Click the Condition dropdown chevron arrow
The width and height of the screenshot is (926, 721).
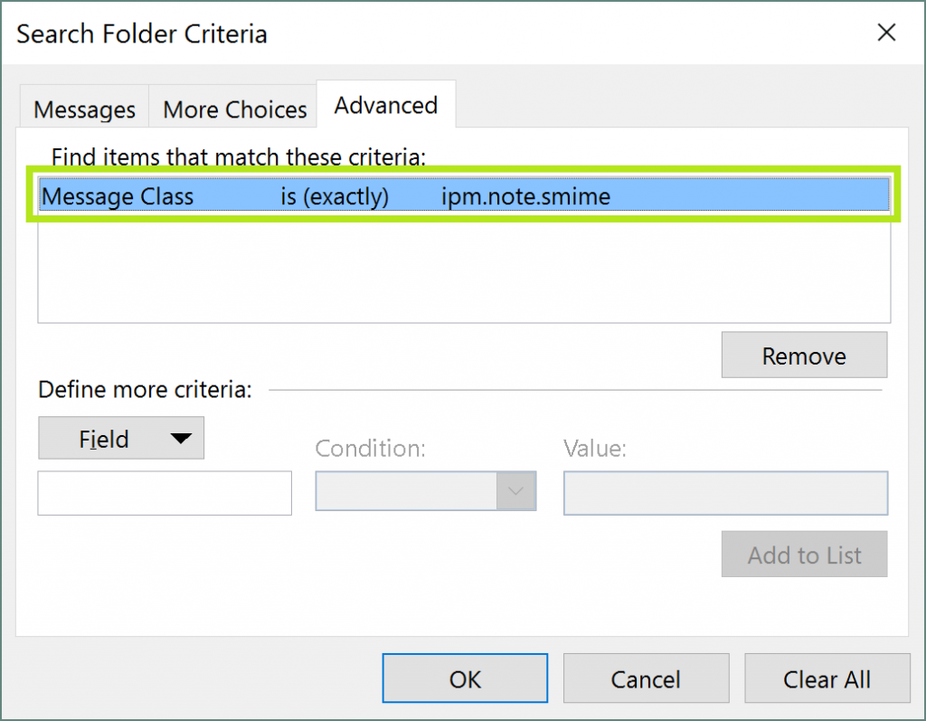[x=515, y=491]
